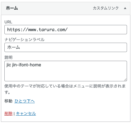The image size is (132, 124).
Task: Click the URL field label
Action: [8, 22]
